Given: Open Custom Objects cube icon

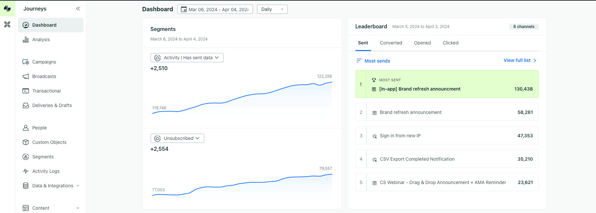Looking at the screenshot, I should click(x=26, y=142).
